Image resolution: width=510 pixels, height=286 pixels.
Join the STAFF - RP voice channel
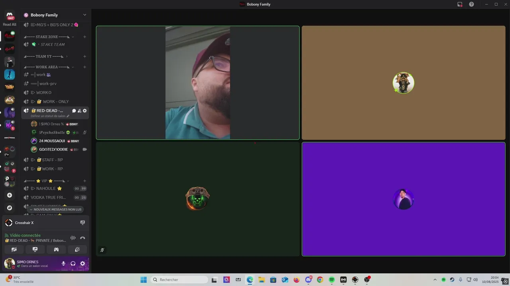coord(55,160)
